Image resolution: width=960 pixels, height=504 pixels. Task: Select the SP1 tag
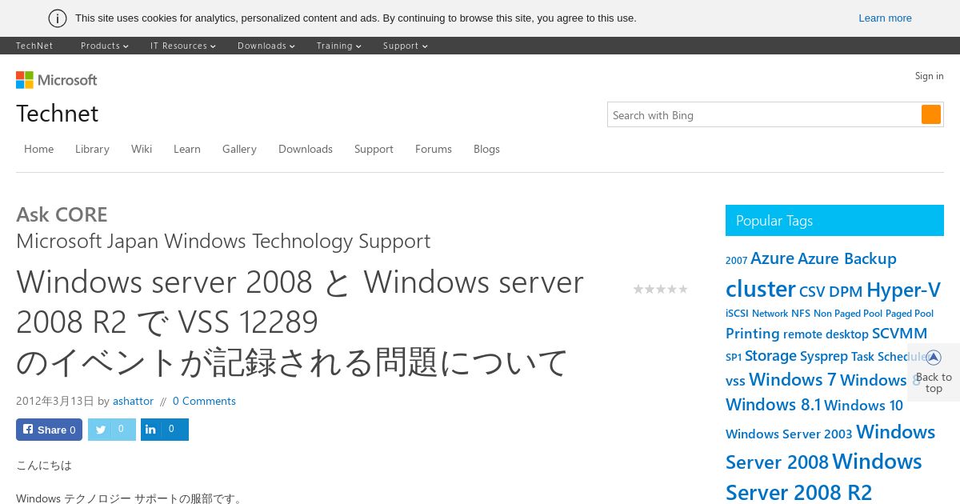tap(734, 358)
